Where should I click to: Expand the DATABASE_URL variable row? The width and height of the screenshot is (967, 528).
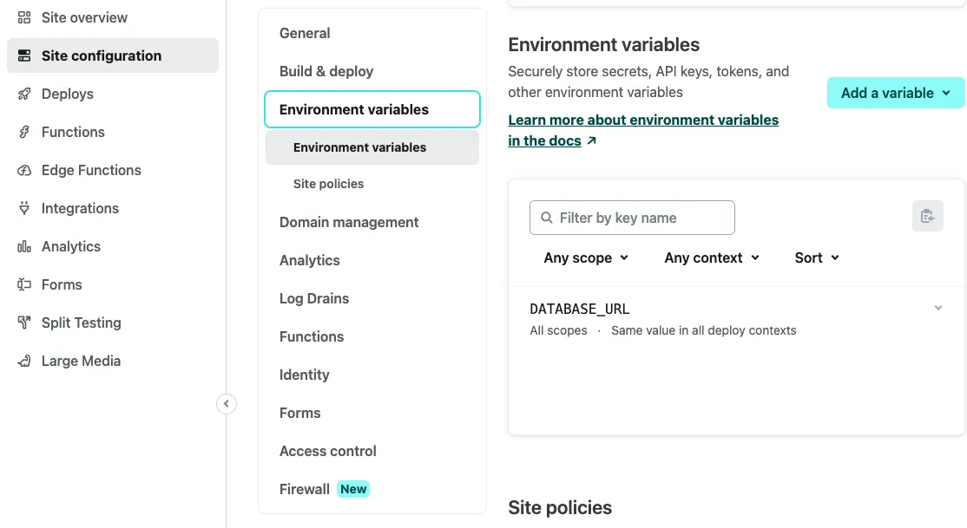coord(737,319)
